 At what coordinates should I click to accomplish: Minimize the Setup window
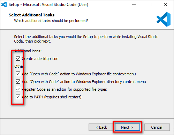(x=134, y=5)
